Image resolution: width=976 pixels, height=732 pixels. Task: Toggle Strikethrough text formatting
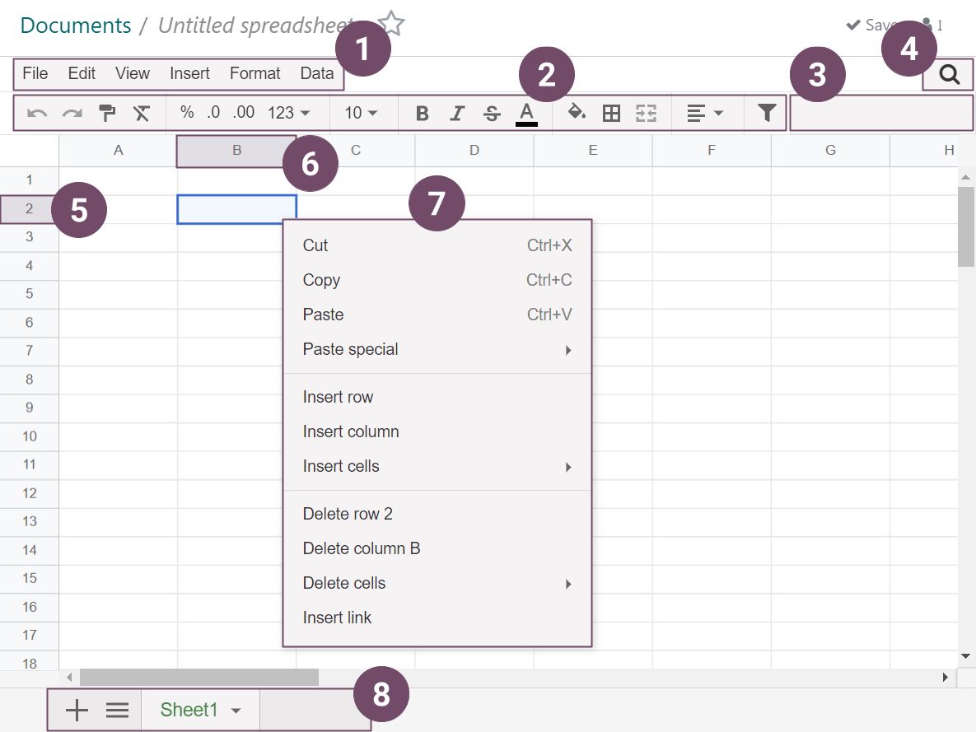tap(492, 114)
